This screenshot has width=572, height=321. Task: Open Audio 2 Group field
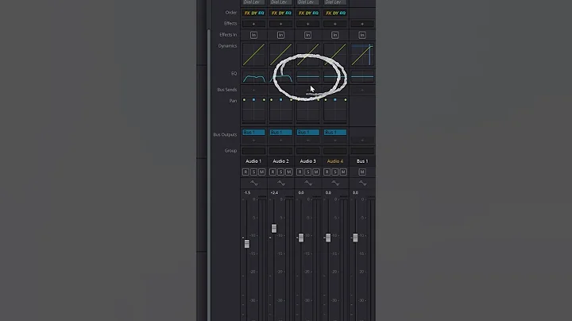tap(280, 151)
